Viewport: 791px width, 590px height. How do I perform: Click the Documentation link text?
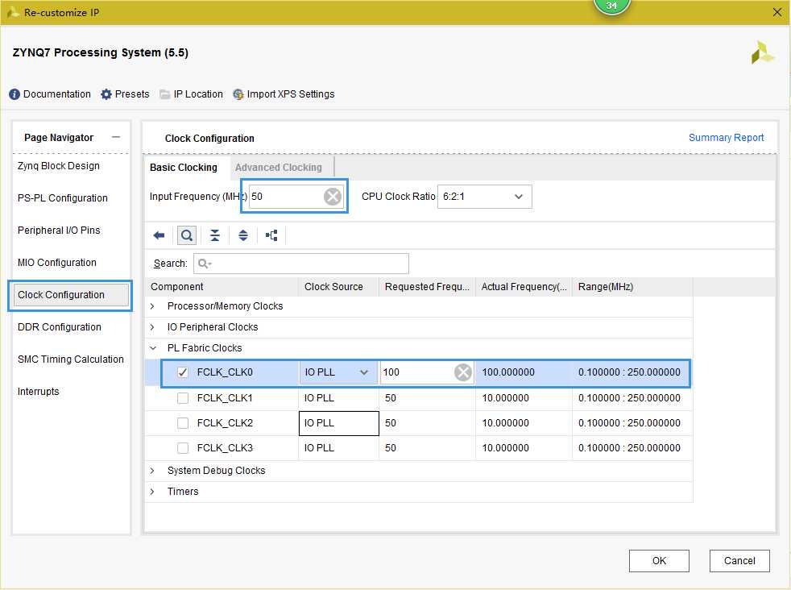57,94
